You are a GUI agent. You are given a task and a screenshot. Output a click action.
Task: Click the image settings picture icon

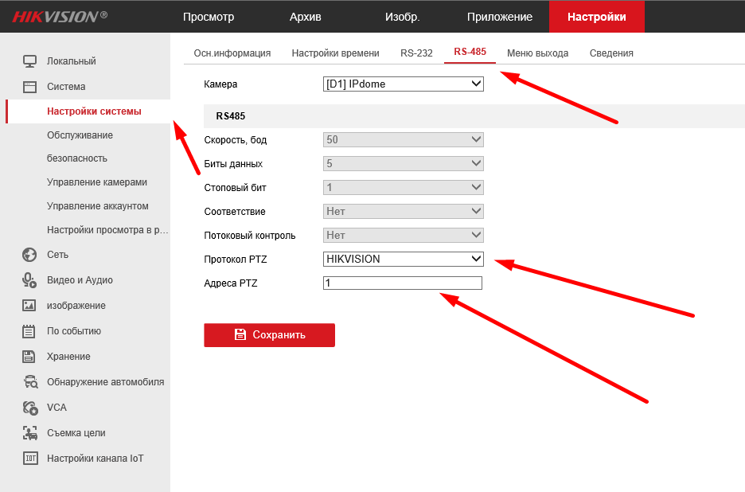tap(30, 306)
